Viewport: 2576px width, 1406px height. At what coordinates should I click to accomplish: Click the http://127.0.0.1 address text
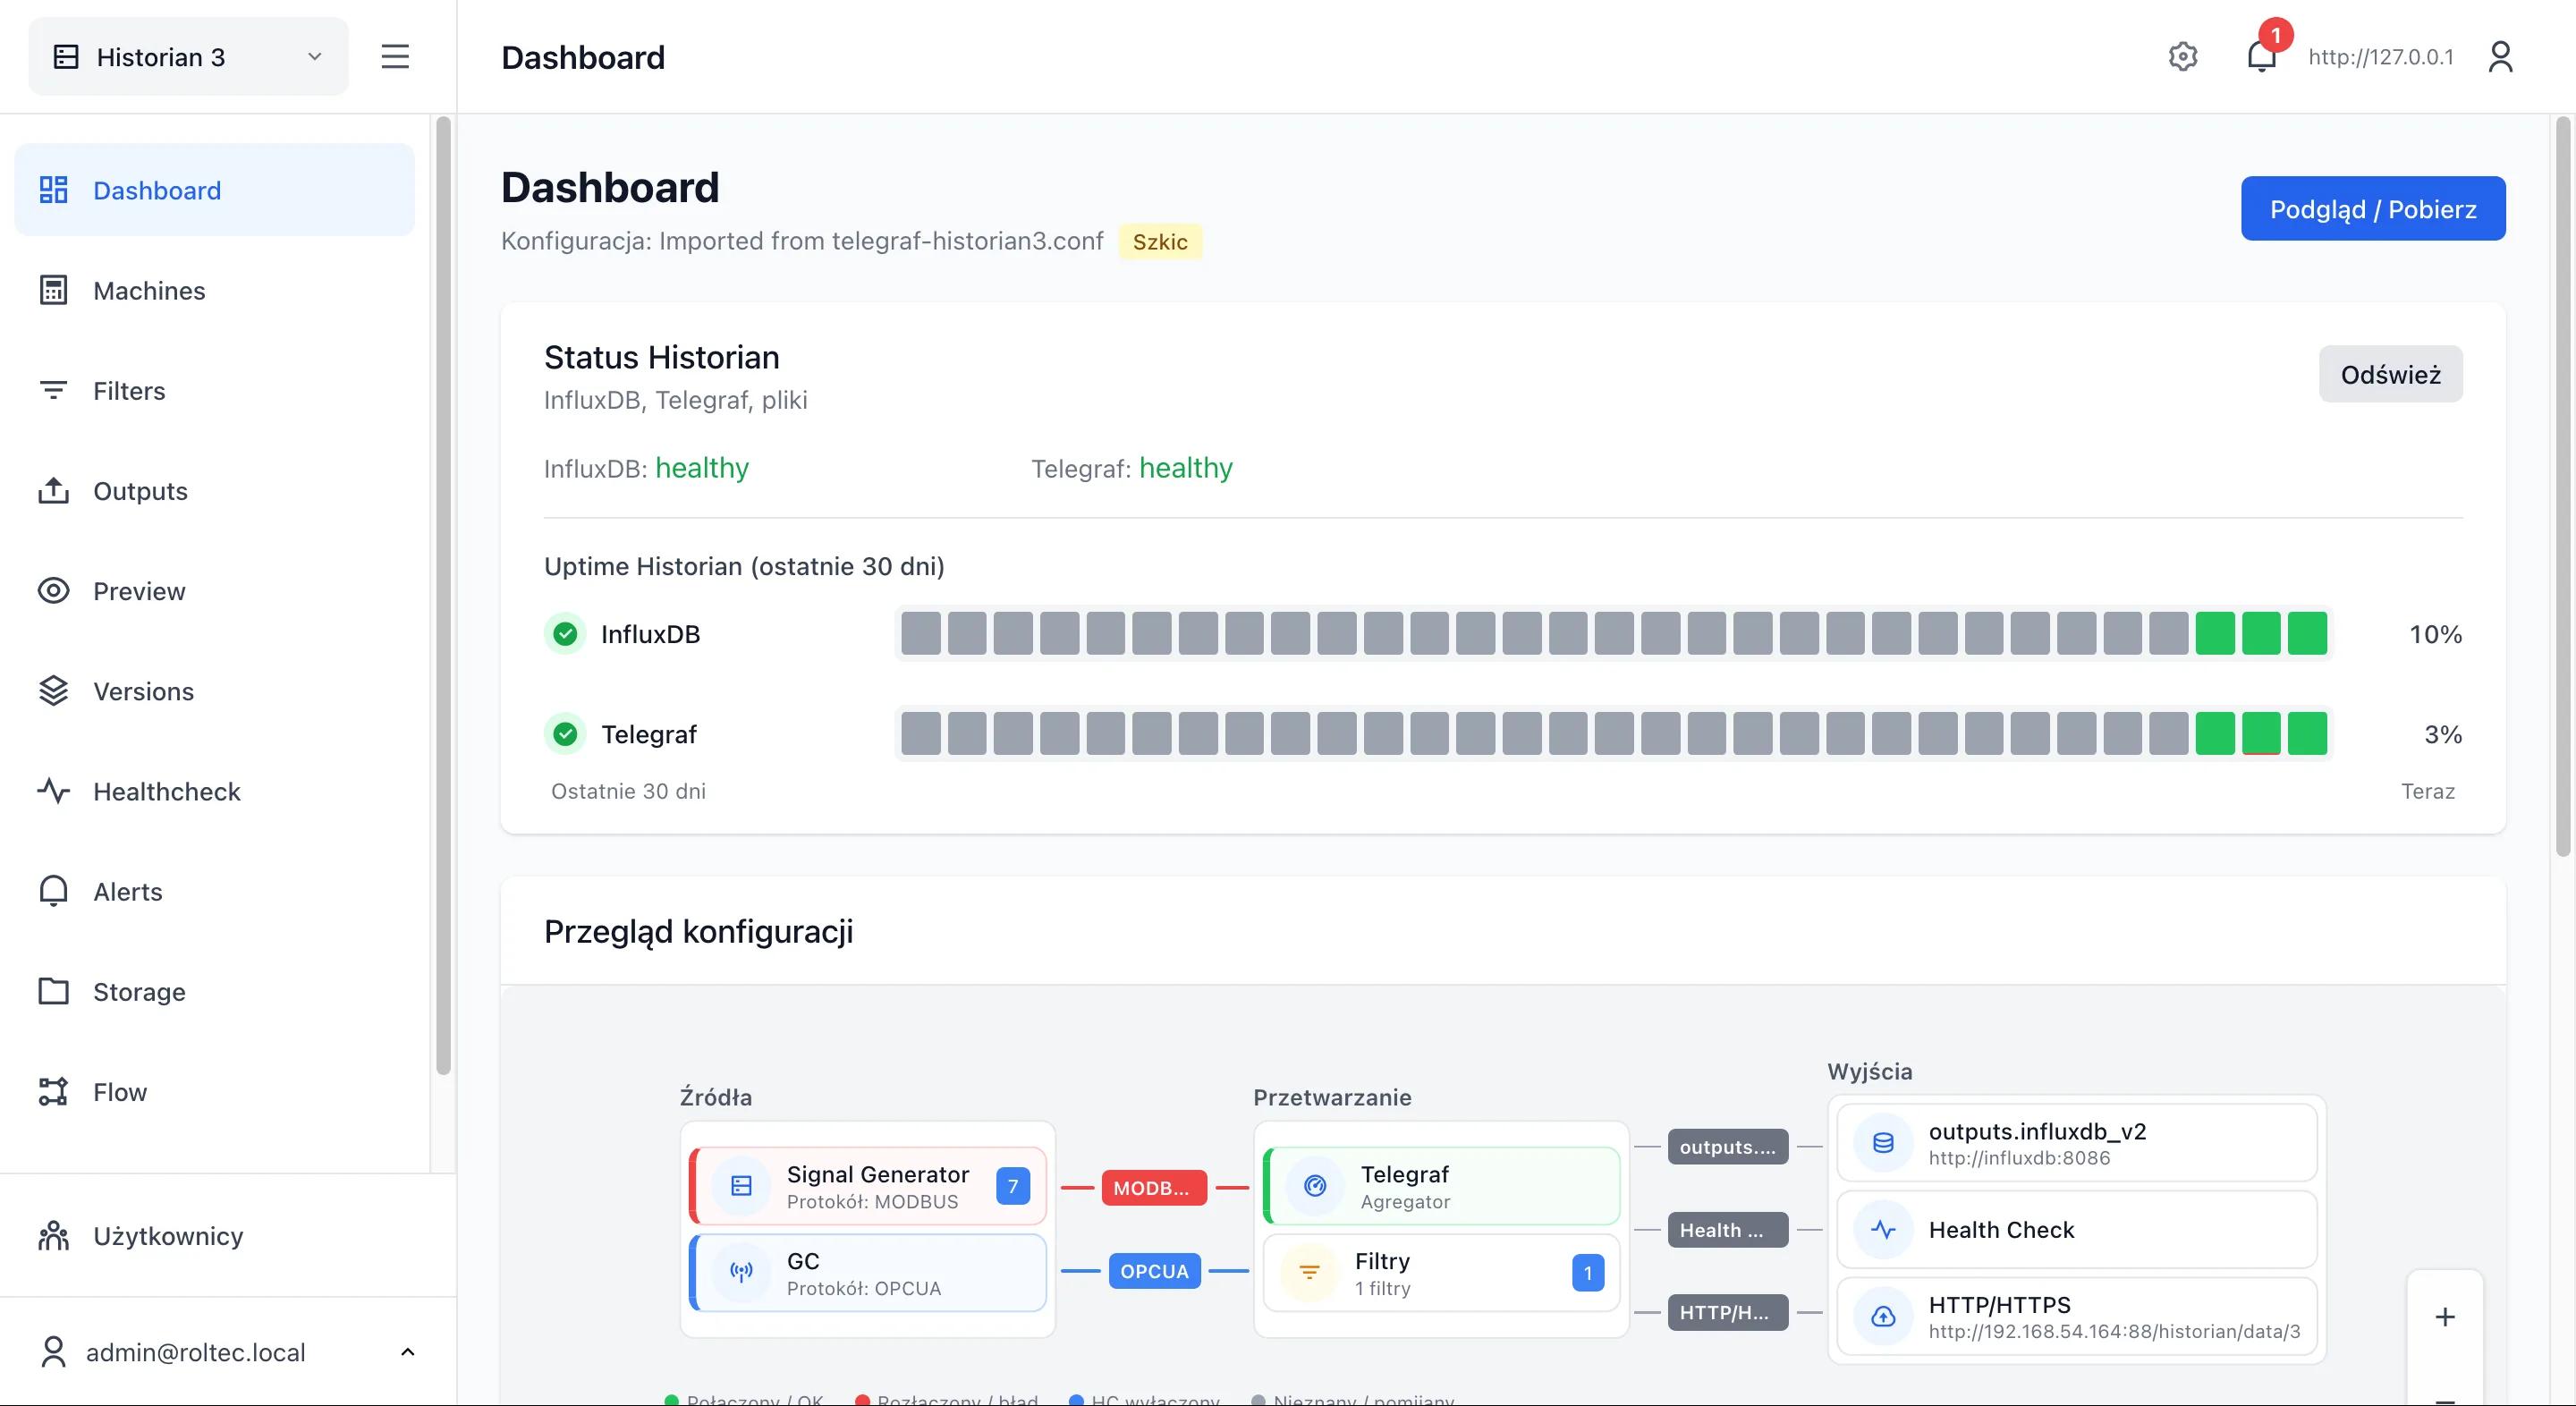click(2381, 57)
